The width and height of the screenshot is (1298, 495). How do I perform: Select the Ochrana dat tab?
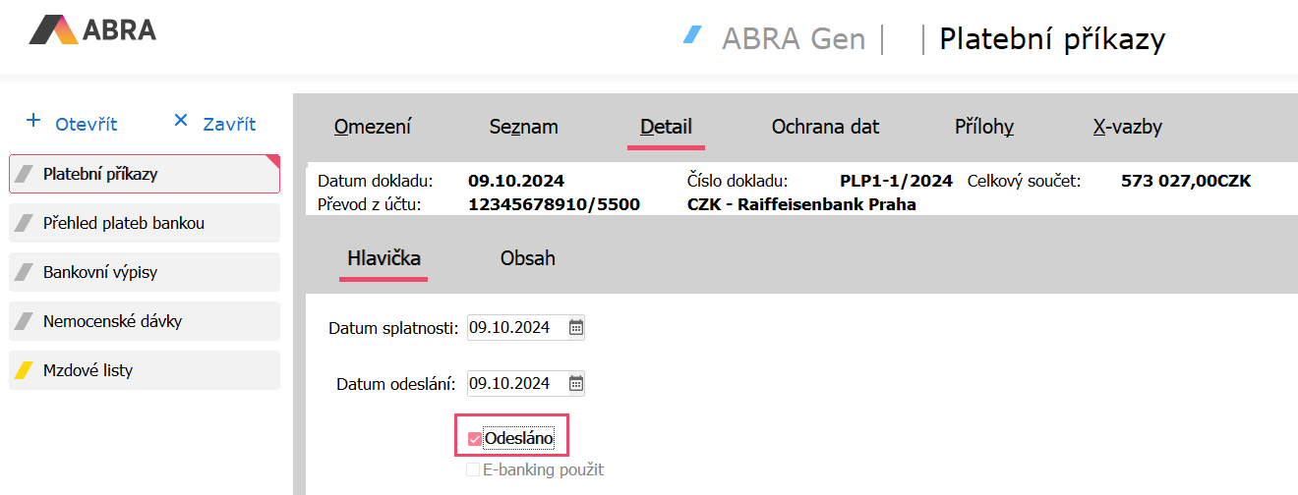tap(825, 127)
